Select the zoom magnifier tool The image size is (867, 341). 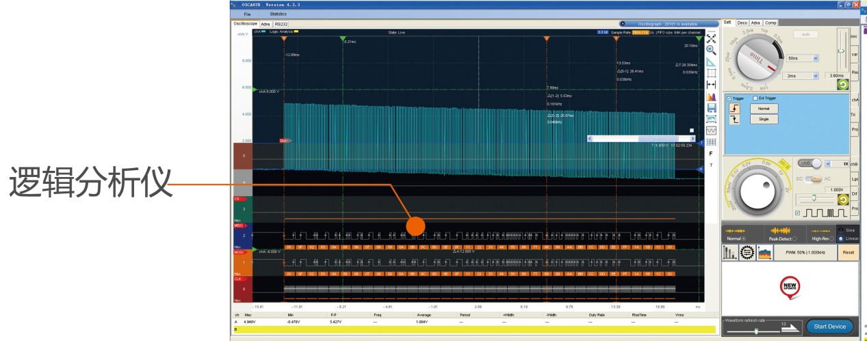coord(711,50)
